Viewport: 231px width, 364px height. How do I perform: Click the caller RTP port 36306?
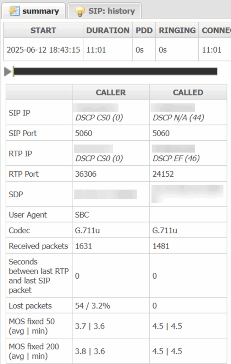pos(86,174)
